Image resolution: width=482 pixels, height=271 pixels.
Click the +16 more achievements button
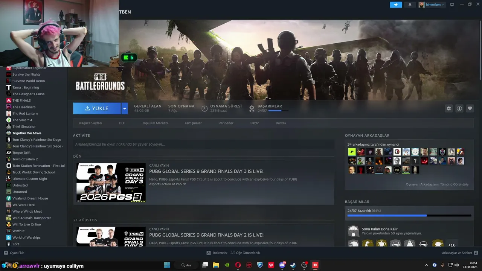pos(452,245)
